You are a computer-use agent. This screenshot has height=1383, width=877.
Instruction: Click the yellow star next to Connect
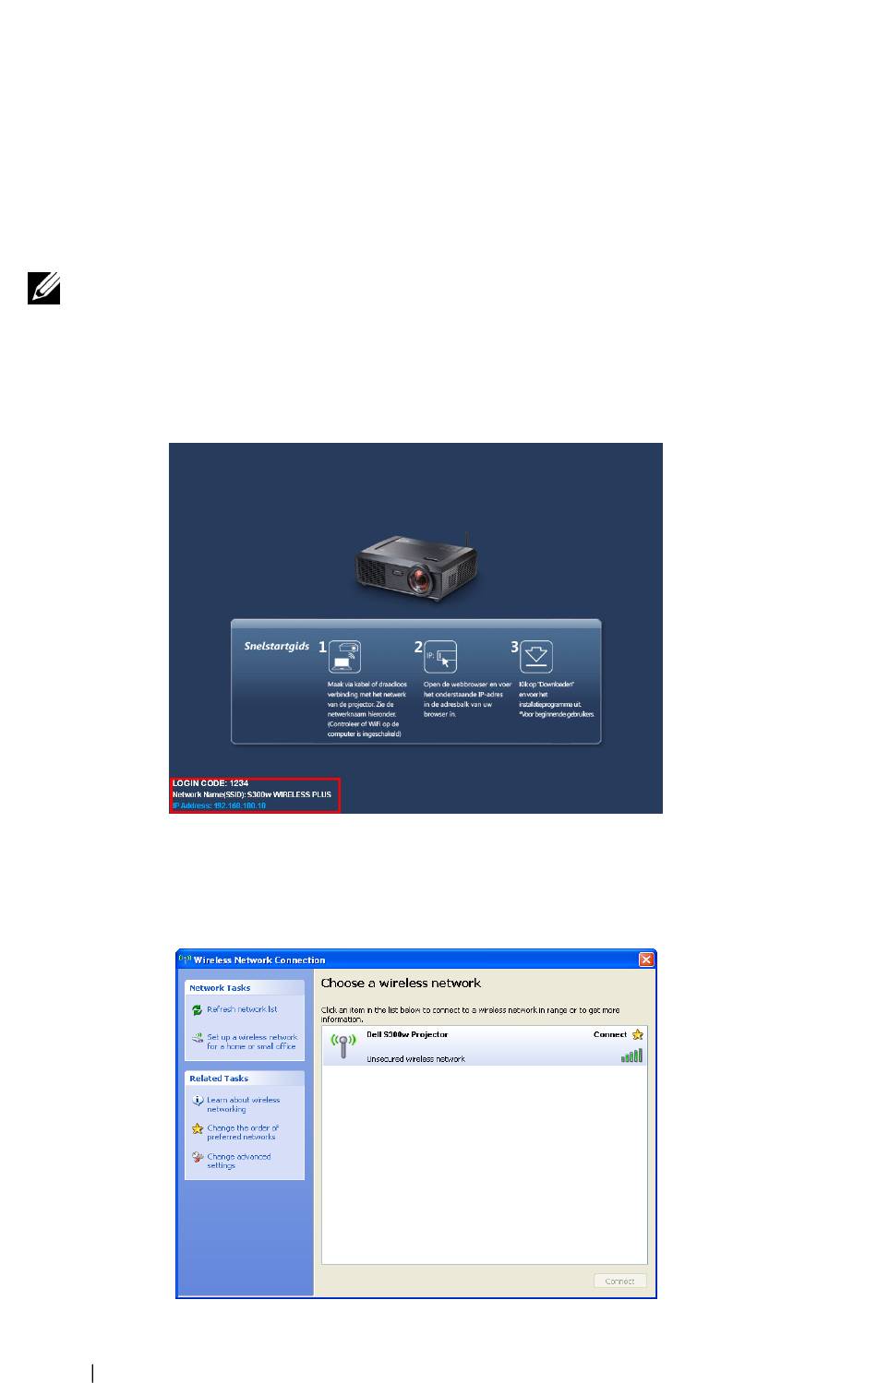(637, 1034)
